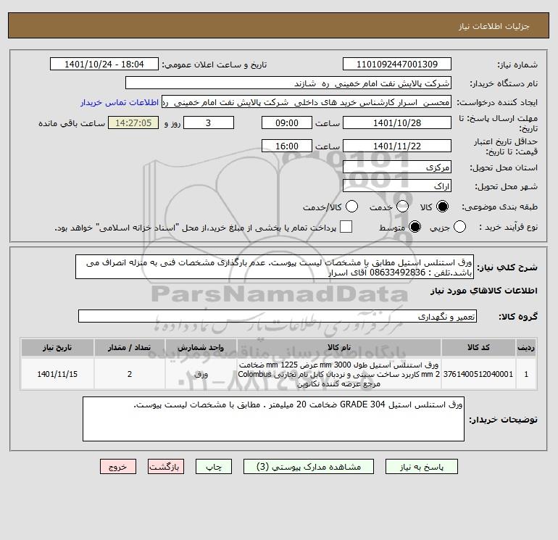Image resolution: width=558 pixels, height=540 pixels.
Task: Click the نام کالا column header
Action: tap(339, 347)
